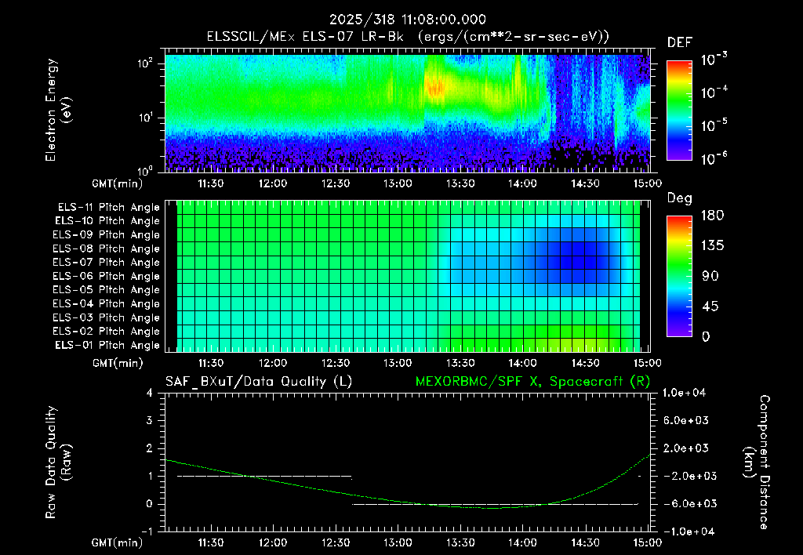Click the 1.0e+04 right axis value
This screenshot has width=803, height=555.
(684, 394)
